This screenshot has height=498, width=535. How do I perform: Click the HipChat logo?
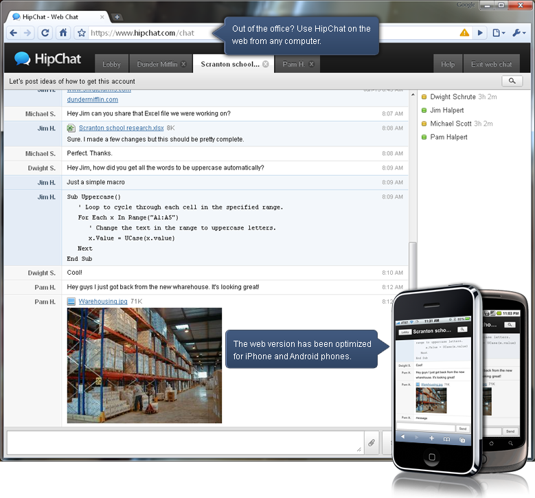pos(48,58)
